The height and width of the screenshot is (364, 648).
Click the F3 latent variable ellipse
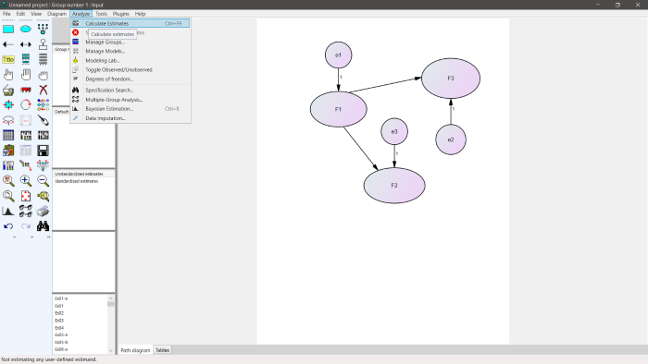point(451,79)
